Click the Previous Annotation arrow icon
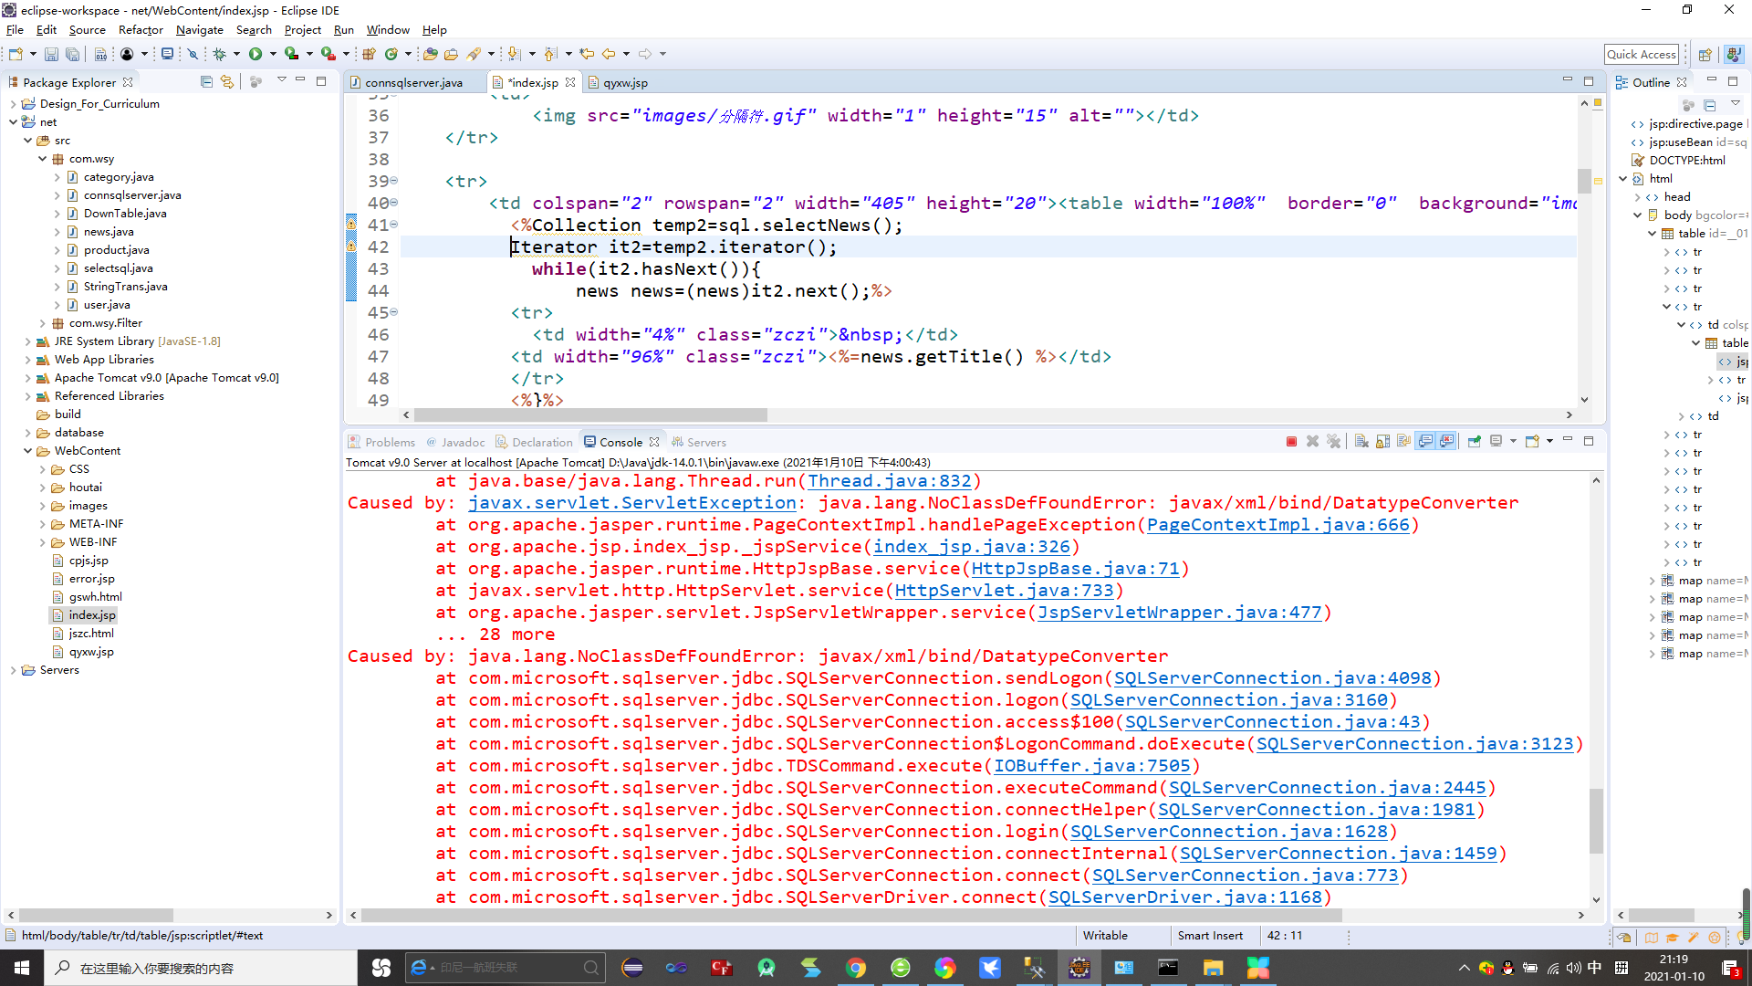Screen dimensions: 1752x986 click(550, 55)
